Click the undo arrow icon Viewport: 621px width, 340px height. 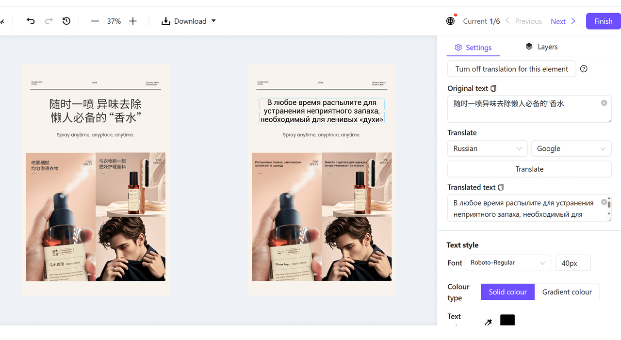point(31,21)
